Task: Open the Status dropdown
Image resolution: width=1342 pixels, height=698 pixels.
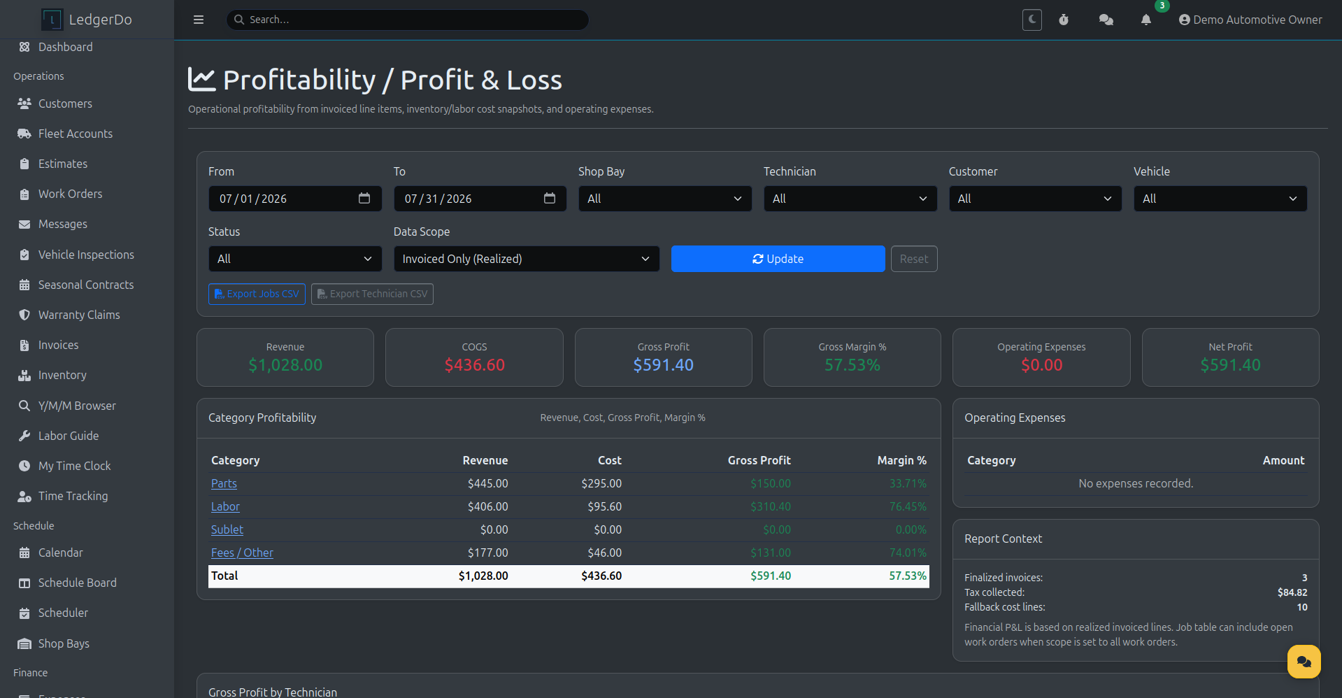Action: [x=295, y=259]
